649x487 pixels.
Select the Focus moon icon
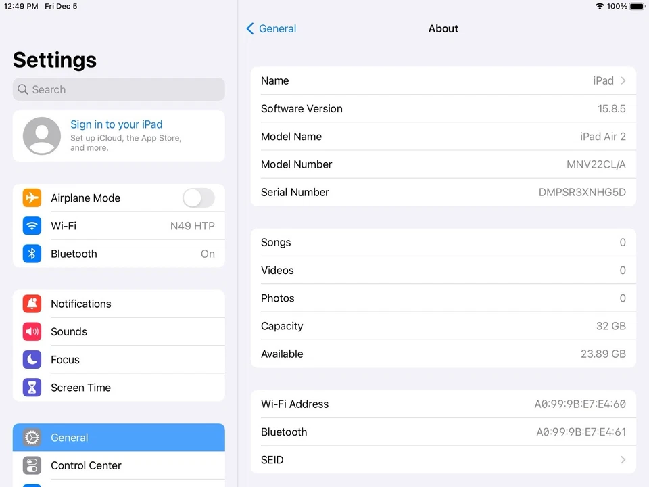coord(32,359)
